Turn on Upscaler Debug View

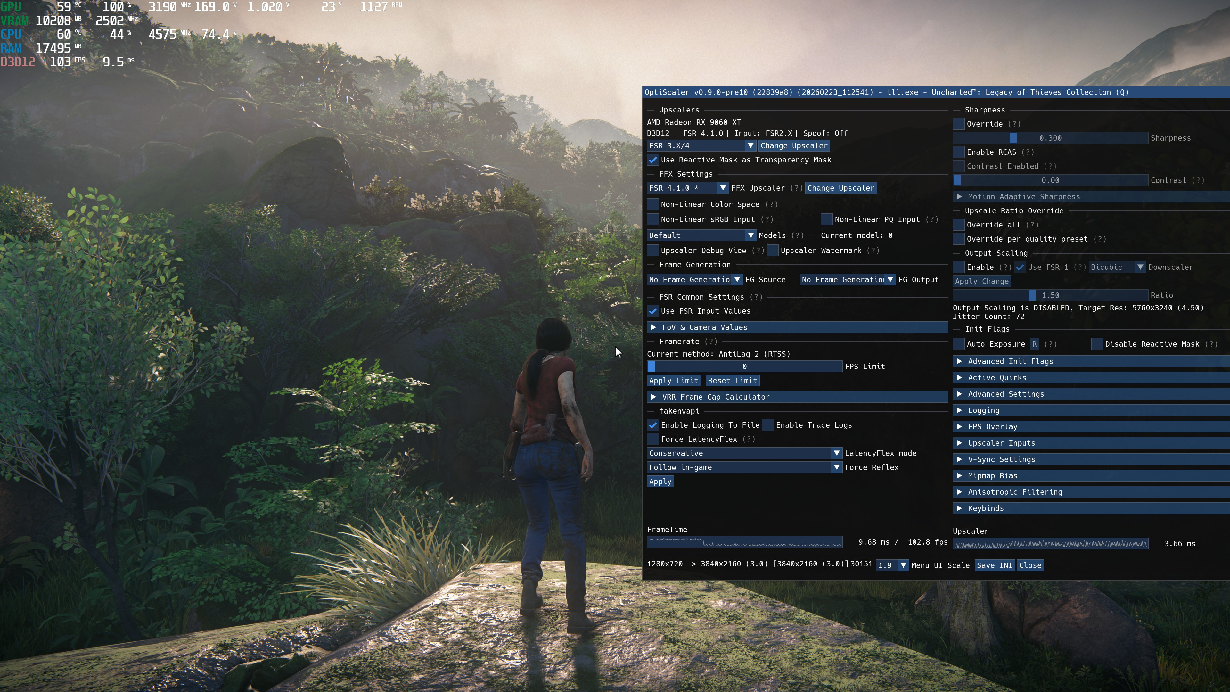pyautogui.click(x=653, y=251)
